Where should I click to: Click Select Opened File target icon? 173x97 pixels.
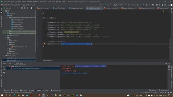click(x=22, y=8)
